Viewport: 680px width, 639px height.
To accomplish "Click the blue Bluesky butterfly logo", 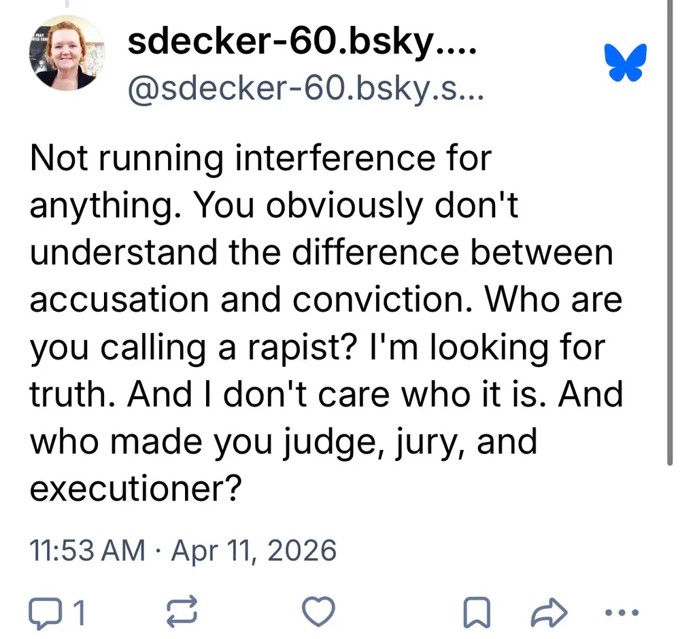I will pyautogui.click(x=626, y=63).
